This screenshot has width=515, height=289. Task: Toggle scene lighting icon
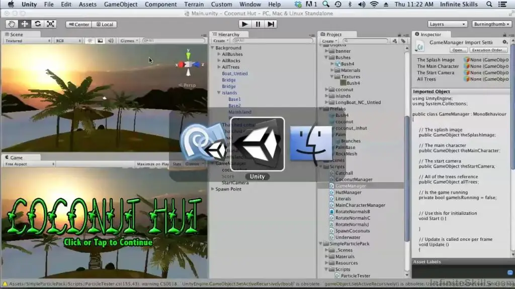(x=90, y=41)
